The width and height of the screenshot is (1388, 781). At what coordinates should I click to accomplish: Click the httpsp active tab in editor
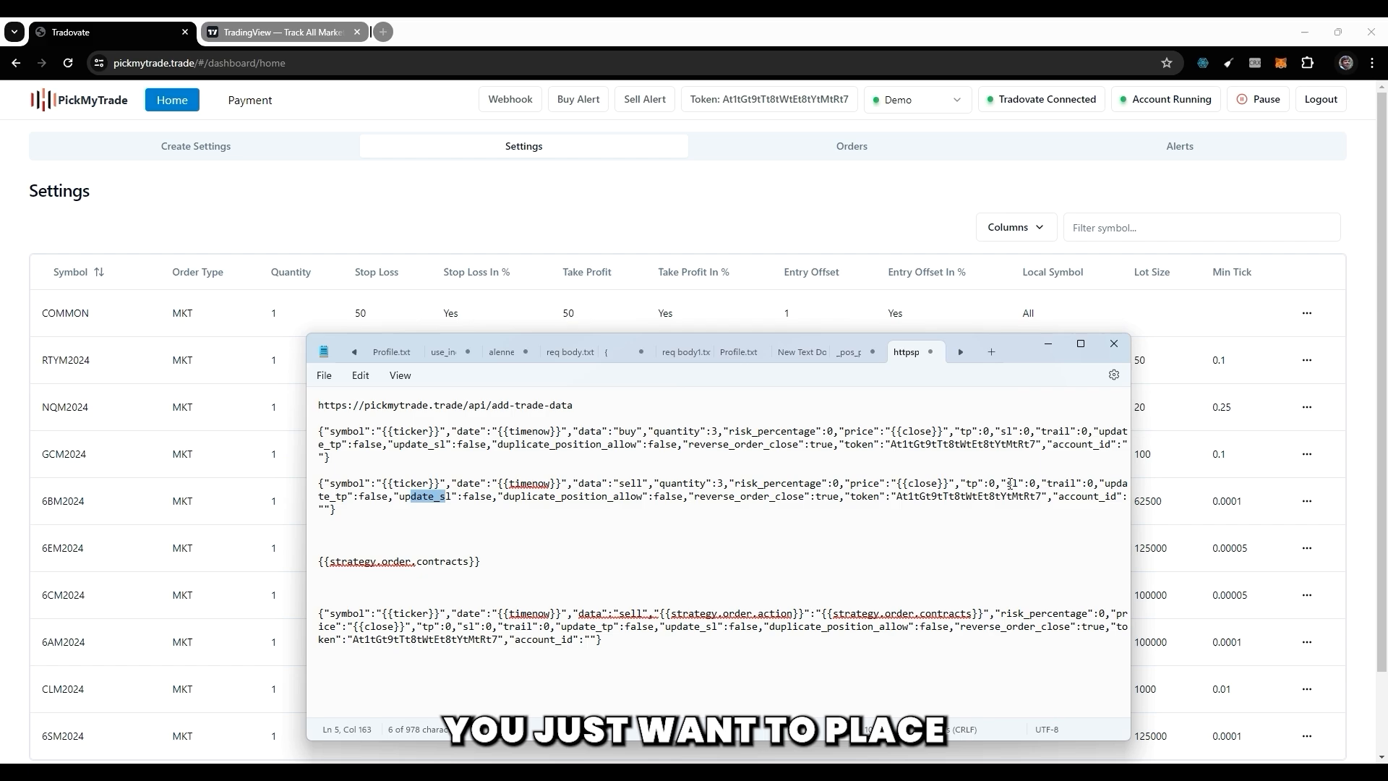click(x=907, y=352)
